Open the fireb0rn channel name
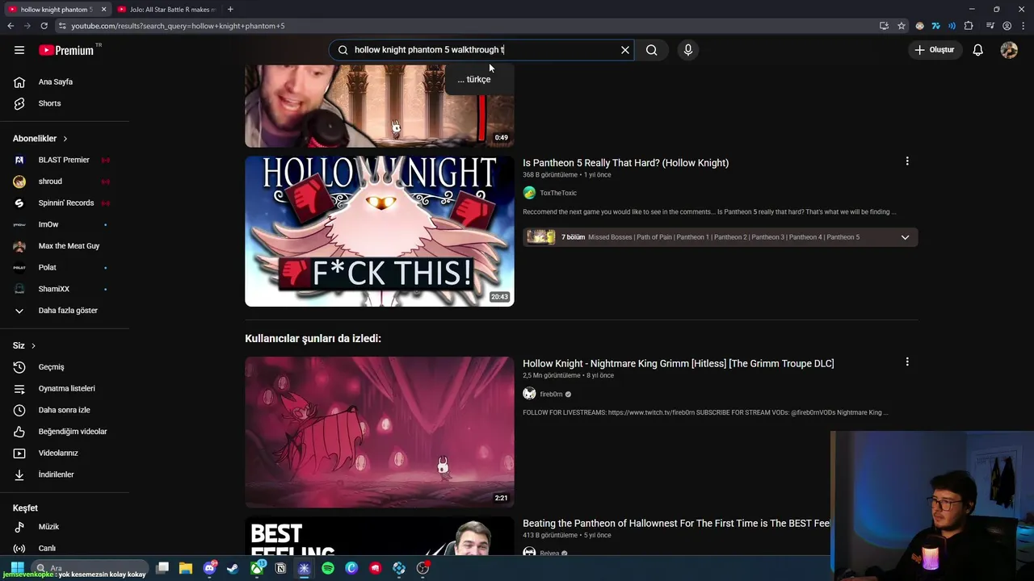The image size is (1034, 581). coord(551,395)
